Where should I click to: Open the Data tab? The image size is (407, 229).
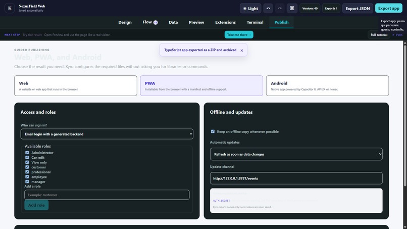(173, 22)
